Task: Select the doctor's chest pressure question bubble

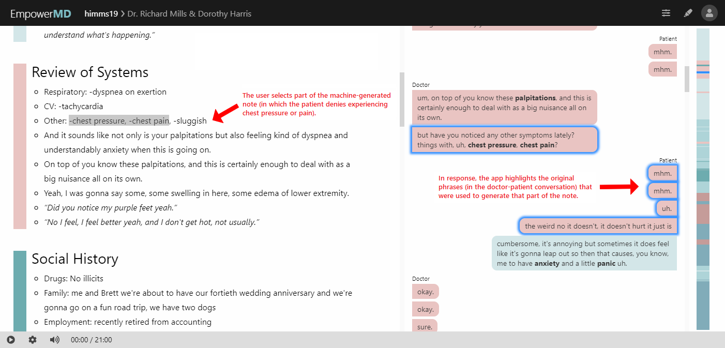Action: click(504, 140)
